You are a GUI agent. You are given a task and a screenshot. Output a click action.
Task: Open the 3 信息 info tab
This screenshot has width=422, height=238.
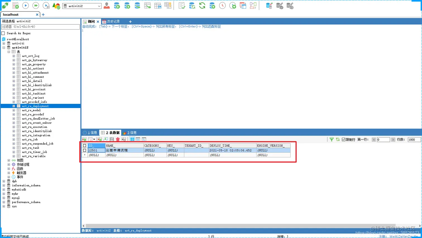coord(130,133)
